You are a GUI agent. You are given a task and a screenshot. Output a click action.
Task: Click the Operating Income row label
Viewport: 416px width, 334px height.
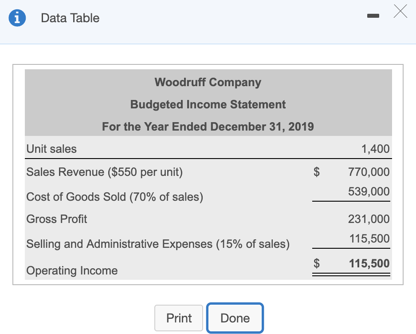click(72, 270)
